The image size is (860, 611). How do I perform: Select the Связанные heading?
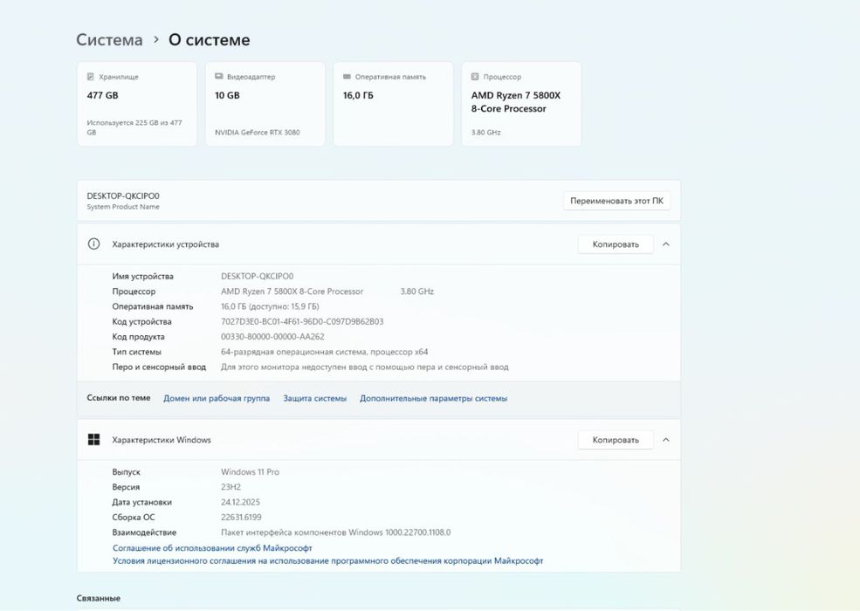[98, 598]
